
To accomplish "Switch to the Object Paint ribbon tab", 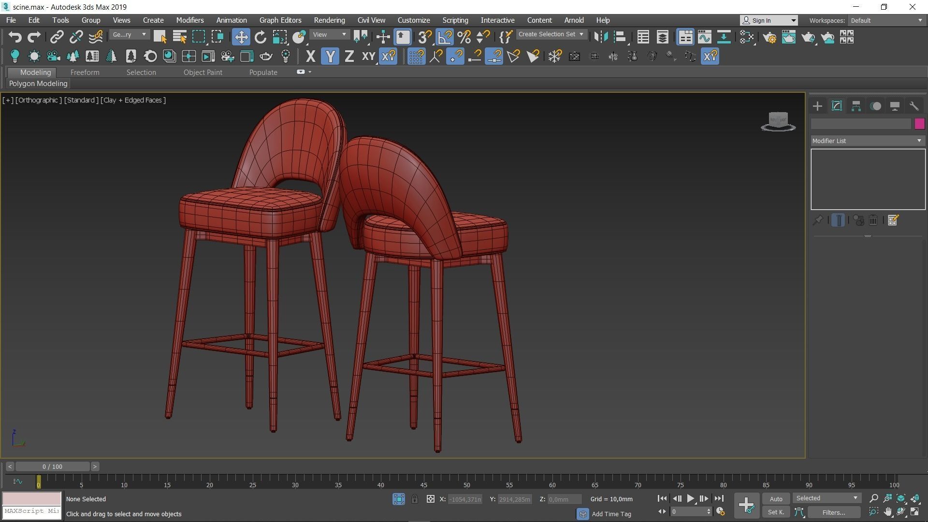I will [203, 72].
